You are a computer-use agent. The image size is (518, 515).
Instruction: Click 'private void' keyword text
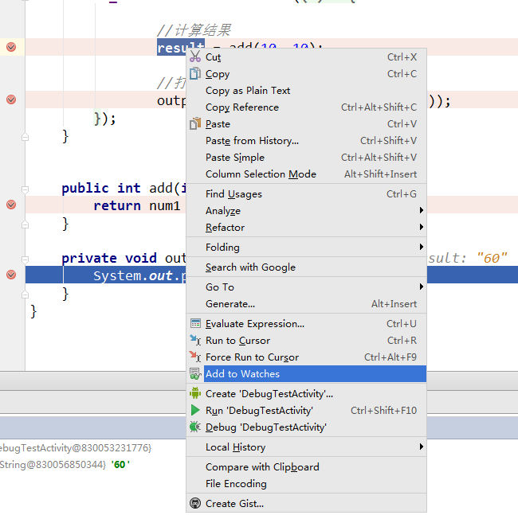pyautogui.click(x=109, y=258)
